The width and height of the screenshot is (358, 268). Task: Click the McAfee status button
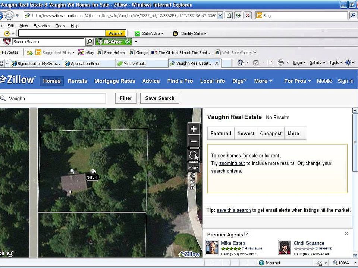(114, 42)
